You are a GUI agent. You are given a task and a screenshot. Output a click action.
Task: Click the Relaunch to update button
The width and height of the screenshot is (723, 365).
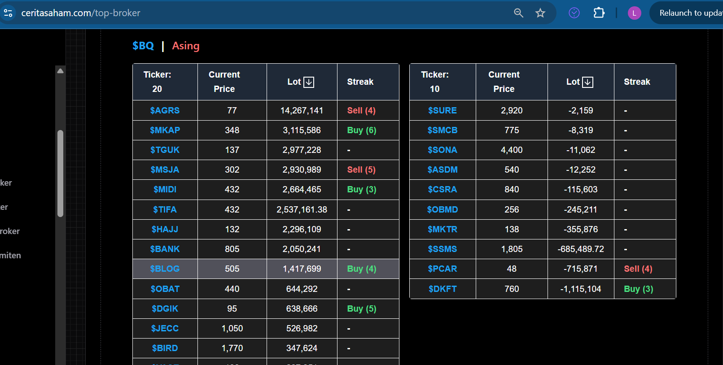coord(690,13)
